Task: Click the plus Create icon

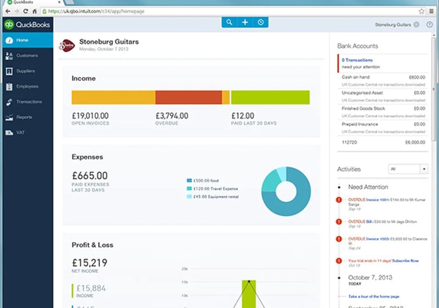Action: click(245, 22)
